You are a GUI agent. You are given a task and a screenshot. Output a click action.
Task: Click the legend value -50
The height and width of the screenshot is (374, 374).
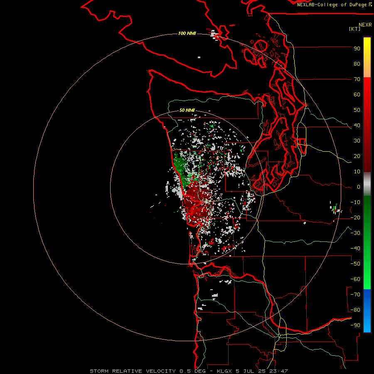355,264
